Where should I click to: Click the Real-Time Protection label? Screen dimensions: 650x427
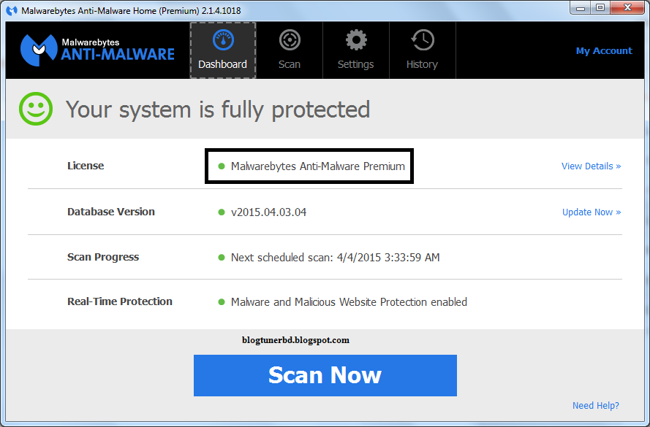click(x=120, y=301)
